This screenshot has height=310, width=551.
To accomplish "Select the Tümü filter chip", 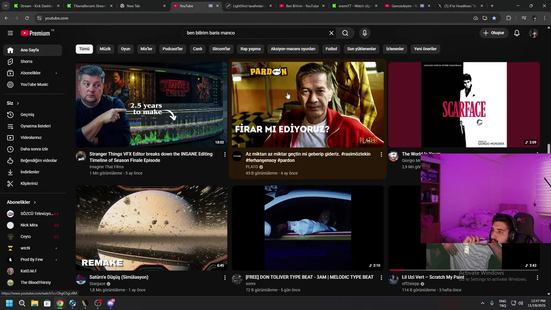I will coord(84,49).
